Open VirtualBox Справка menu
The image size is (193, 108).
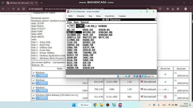coord(122,16)
